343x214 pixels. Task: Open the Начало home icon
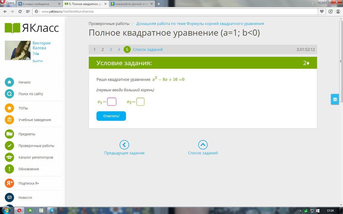9,82
